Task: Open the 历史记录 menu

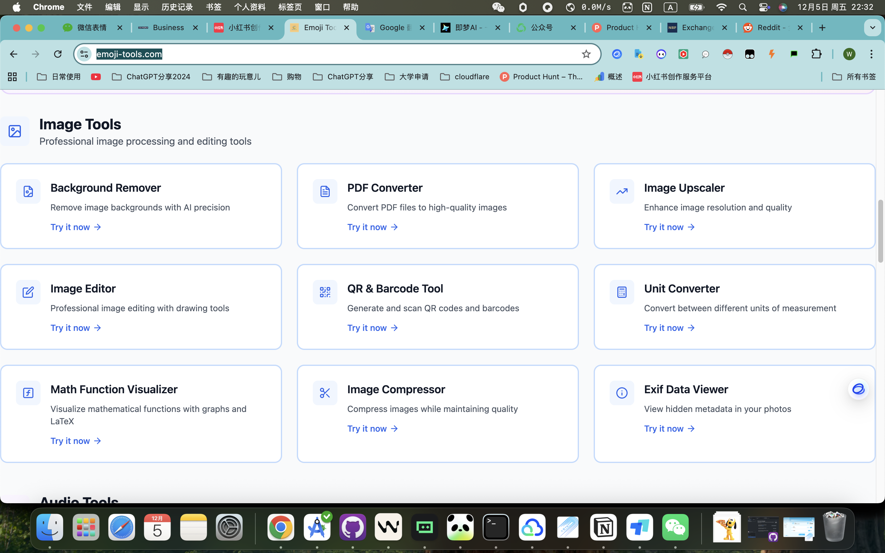Action: 177,7
